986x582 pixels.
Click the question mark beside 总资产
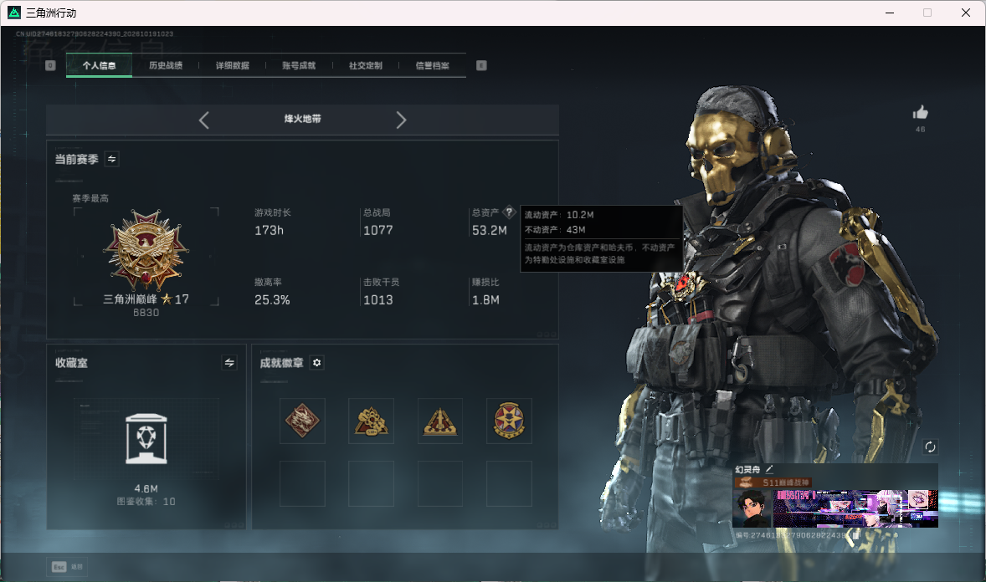(510, 212)
